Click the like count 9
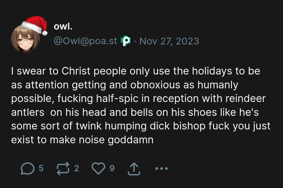The height and width of the screenshot is (188, 283). coord(112,168)
